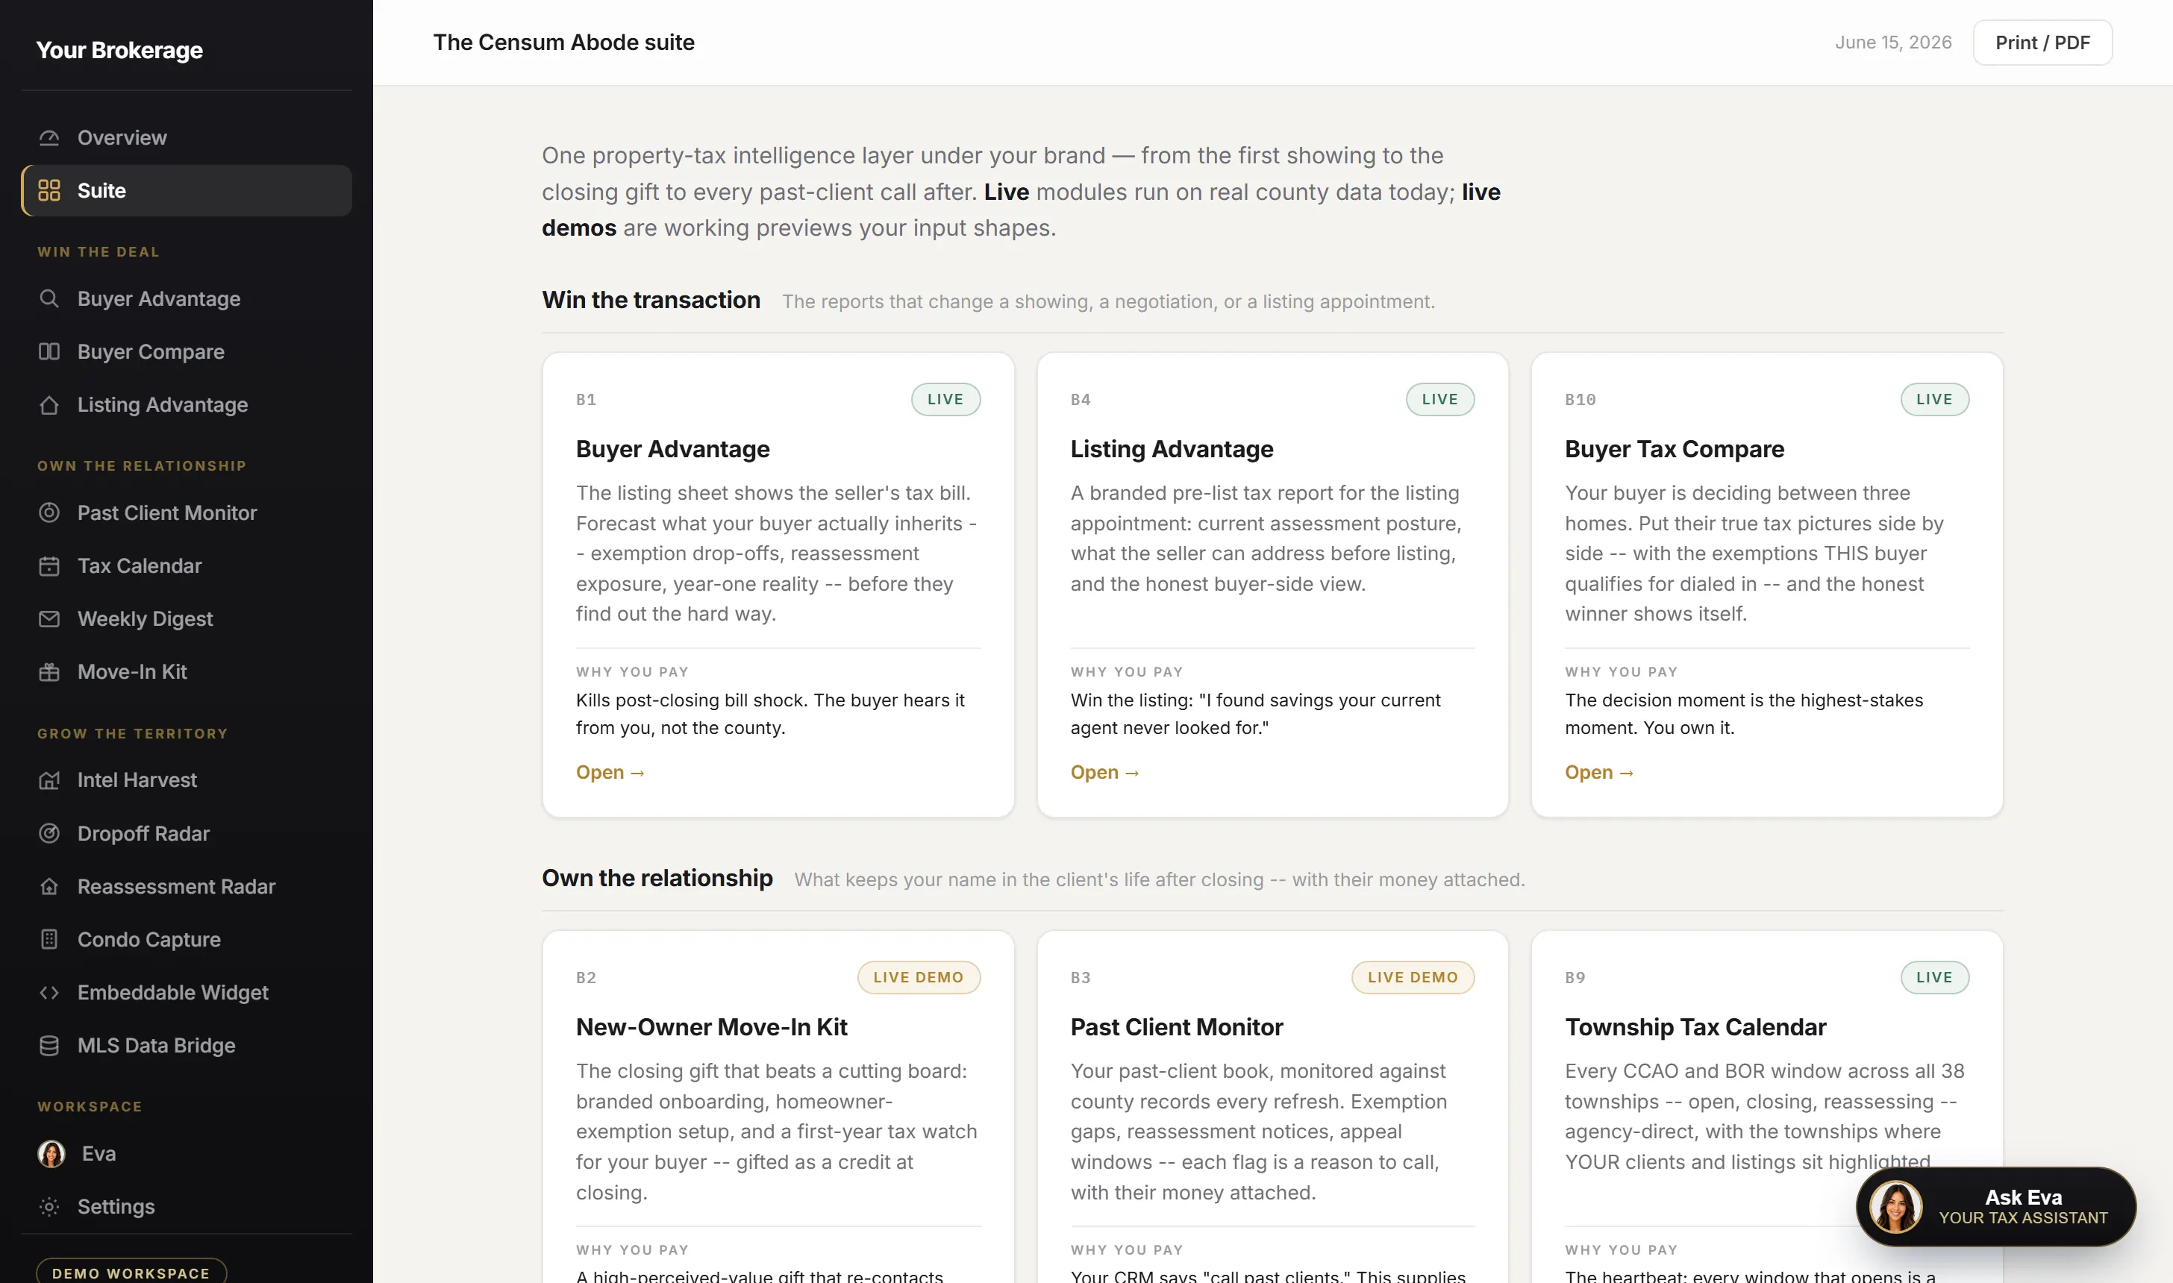Click the MLS Data Bridge database icon
Image resolution: width=2173 pixels, height=1283 pixels.
[x=49, y=1045]
